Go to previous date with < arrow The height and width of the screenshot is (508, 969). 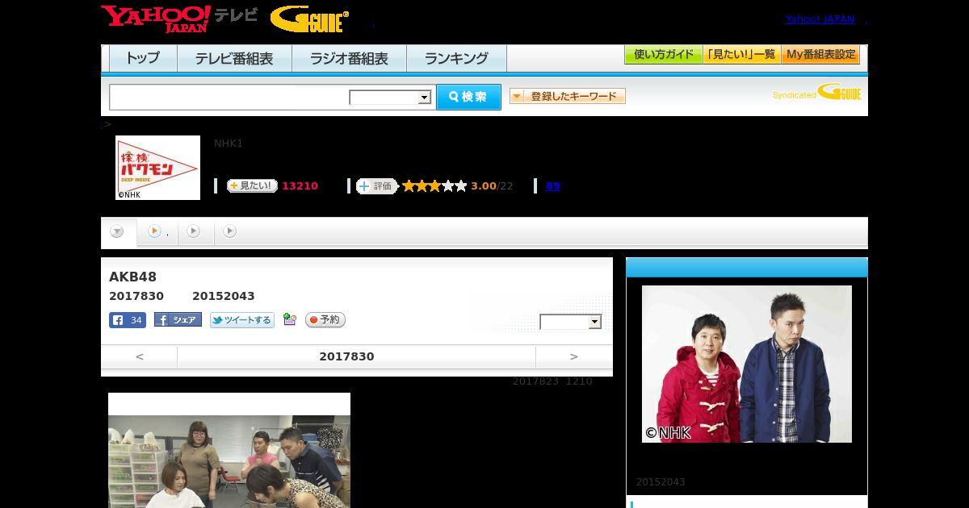(x=140, y=356)
